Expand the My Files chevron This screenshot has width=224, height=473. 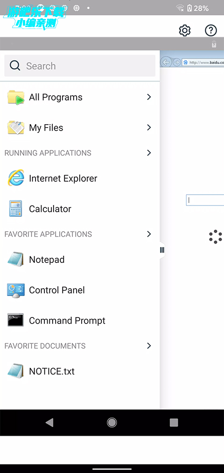tap(148, 127)
